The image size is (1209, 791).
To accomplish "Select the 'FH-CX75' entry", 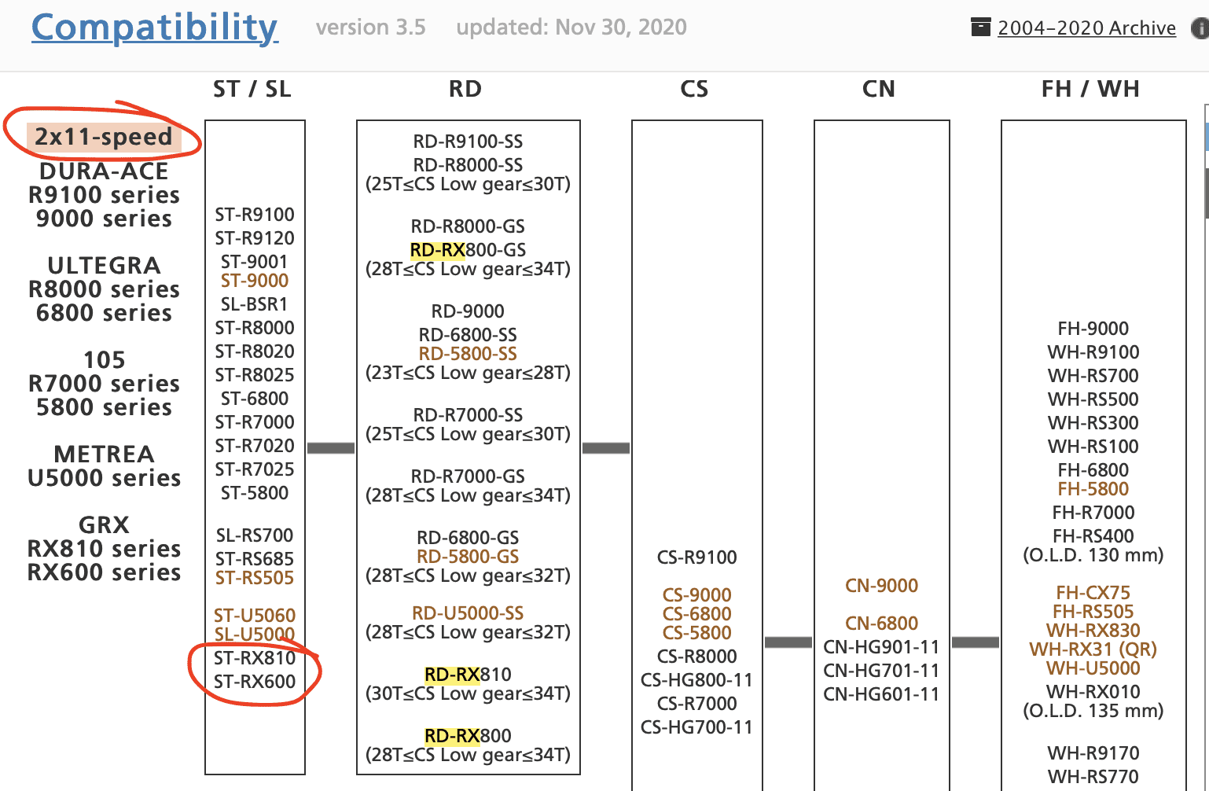I will click(1093, 593).
